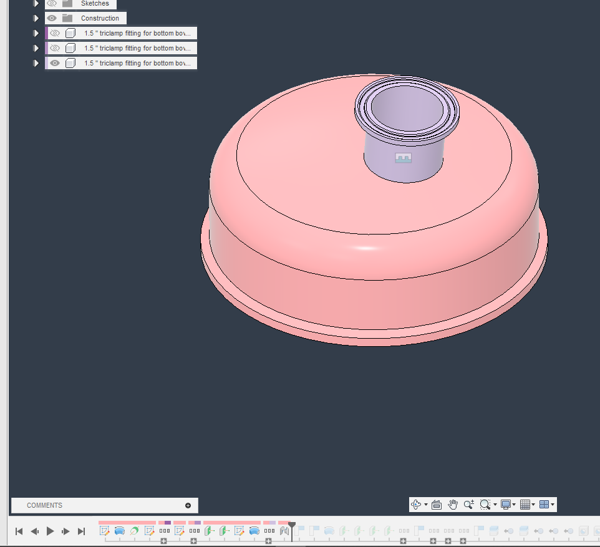Play the timeline history
Image resolution: width=600 pixels, height=547 pixels.
pyautogui.click(x=50, y=531)
